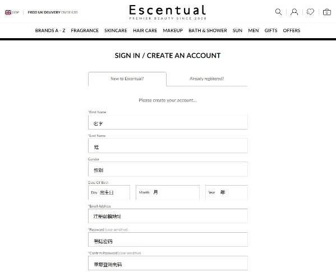This screenshot has height=272, width=336.
Task: Switch to Already registered tab
Action: pyautogui.click(x=207, y=79)
